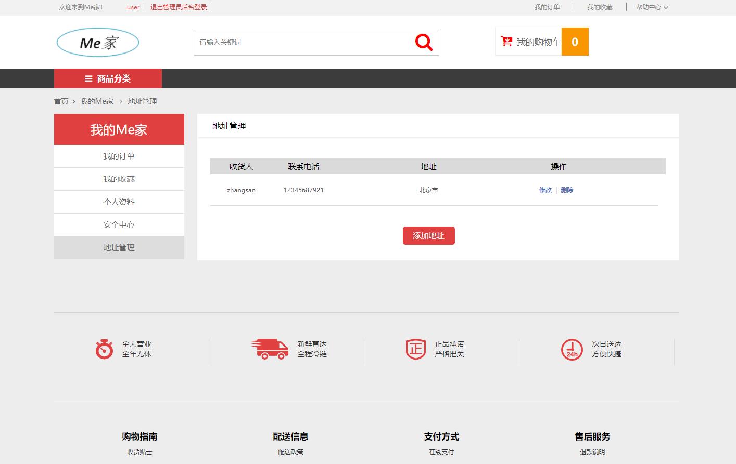This screenshot has height=464, width=736.
Task: Click the orange cart count badge
Action: pyautogui.click(x=575, y=42)
